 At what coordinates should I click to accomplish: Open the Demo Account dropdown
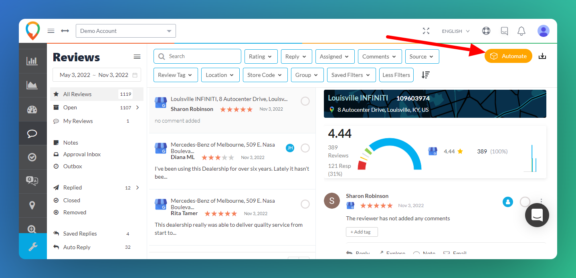(126, 31)
